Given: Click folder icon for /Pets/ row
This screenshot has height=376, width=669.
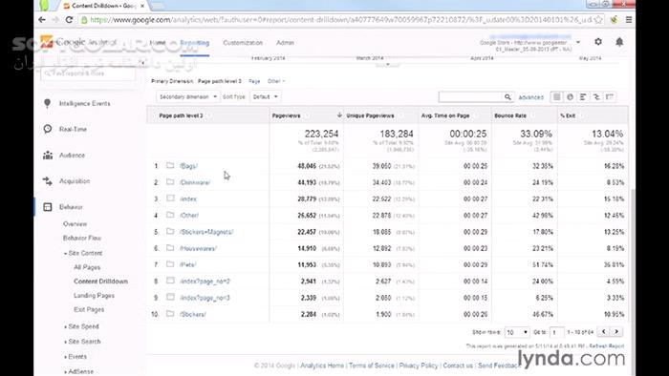Looking at the screenshot, I should [170, 264].
